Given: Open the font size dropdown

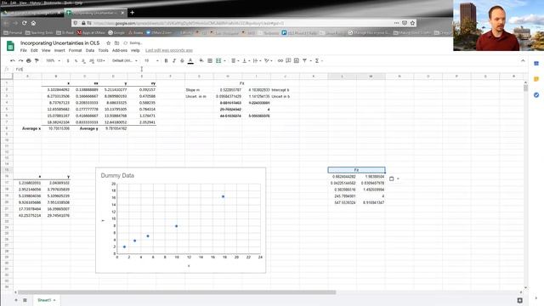Looking at the screenshot, I should 151,60.
